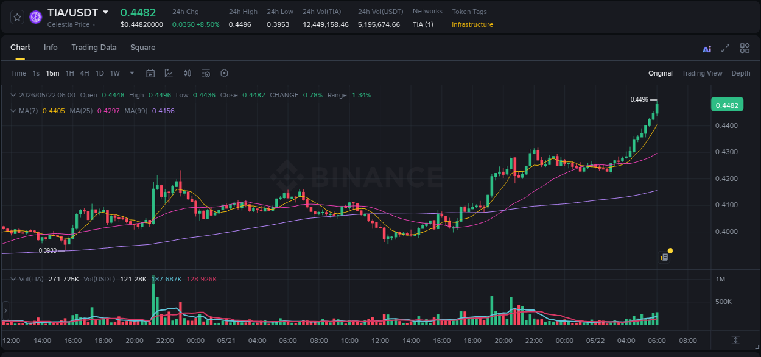The width and height of the screenshot is (761, 357).
Task: Click the 500K volume axis label
Action: pyautogui.click(x=723, y=302)
